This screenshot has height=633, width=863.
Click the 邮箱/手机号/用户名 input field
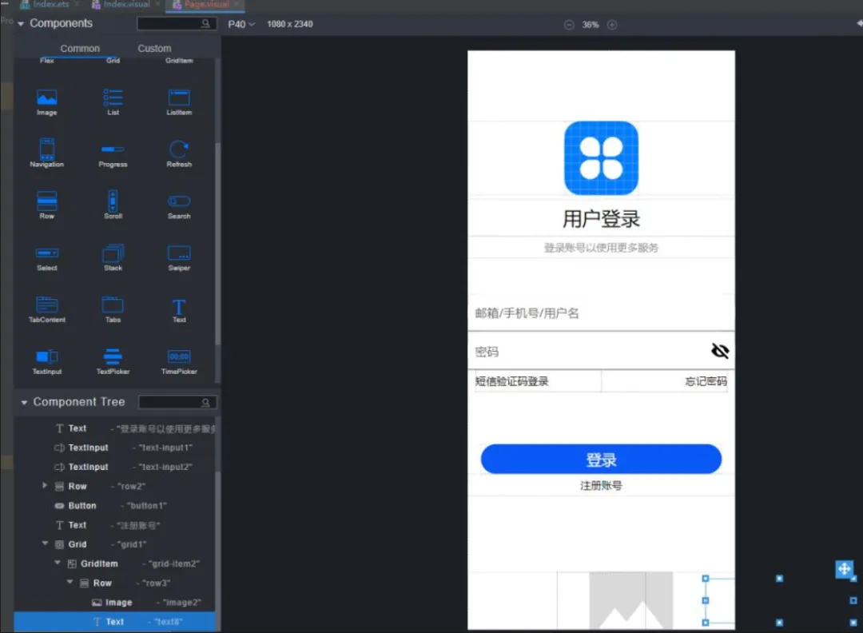pos(601,313)
